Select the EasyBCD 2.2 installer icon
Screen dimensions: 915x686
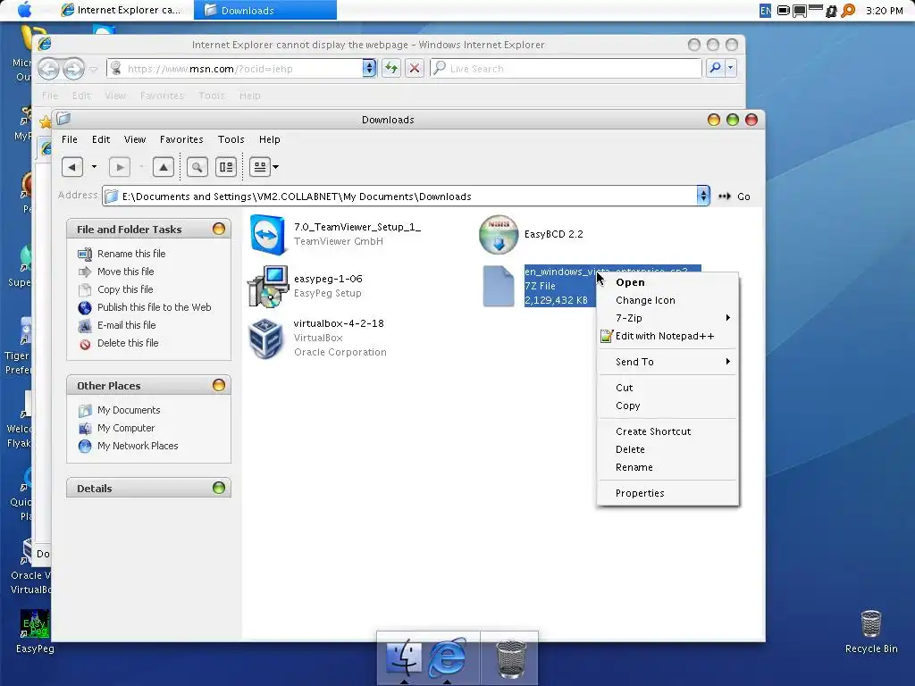[x=499, y=235]
